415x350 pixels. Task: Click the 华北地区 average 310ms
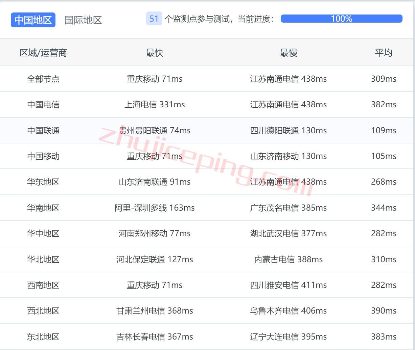click(384, 260)
